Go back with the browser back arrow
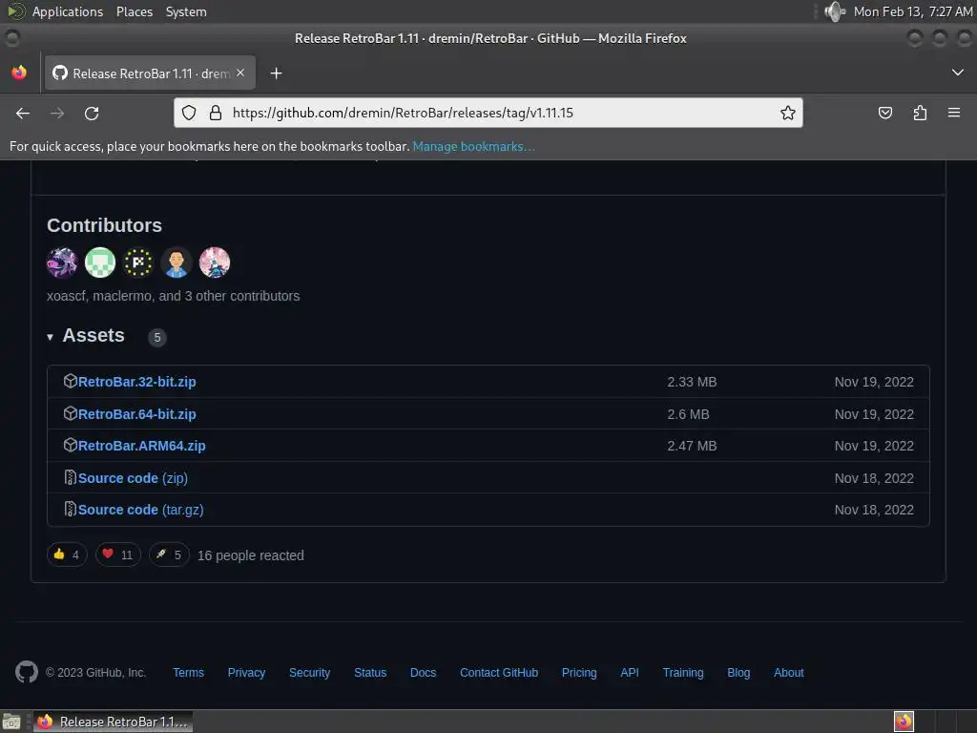Image resolution: width=977 pixels, height=733 pixels. tap(23, 113)
